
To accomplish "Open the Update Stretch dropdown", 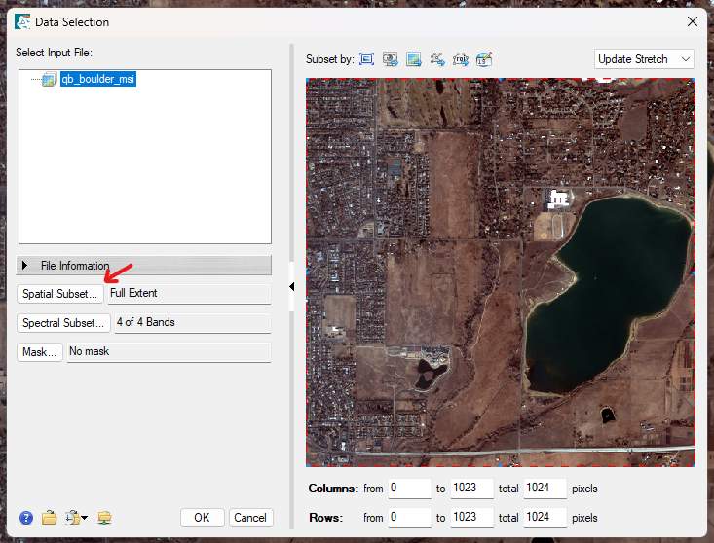I will [644, 59].
